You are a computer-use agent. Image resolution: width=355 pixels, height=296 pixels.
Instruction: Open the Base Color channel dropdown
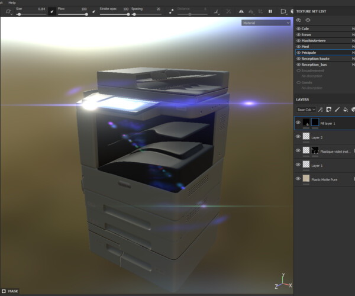[306, 110]
